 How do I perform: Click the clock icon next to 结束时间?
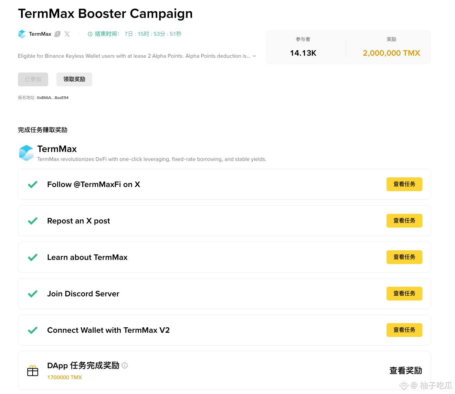(x=90, y=34)
